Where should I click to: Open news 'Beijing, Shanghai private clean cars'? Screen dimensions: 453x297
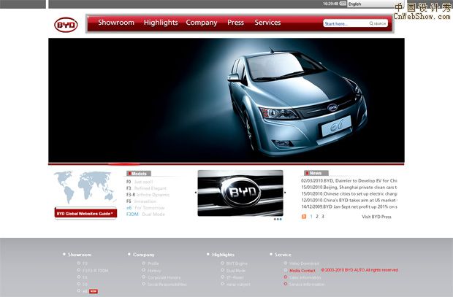tap(349, 188)
